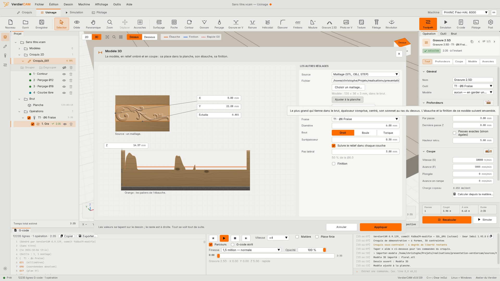Image resolution: width=500 pixels, height=281 pixels.
Task: Choose the Photo en V tool
Action: coord(346,24)
